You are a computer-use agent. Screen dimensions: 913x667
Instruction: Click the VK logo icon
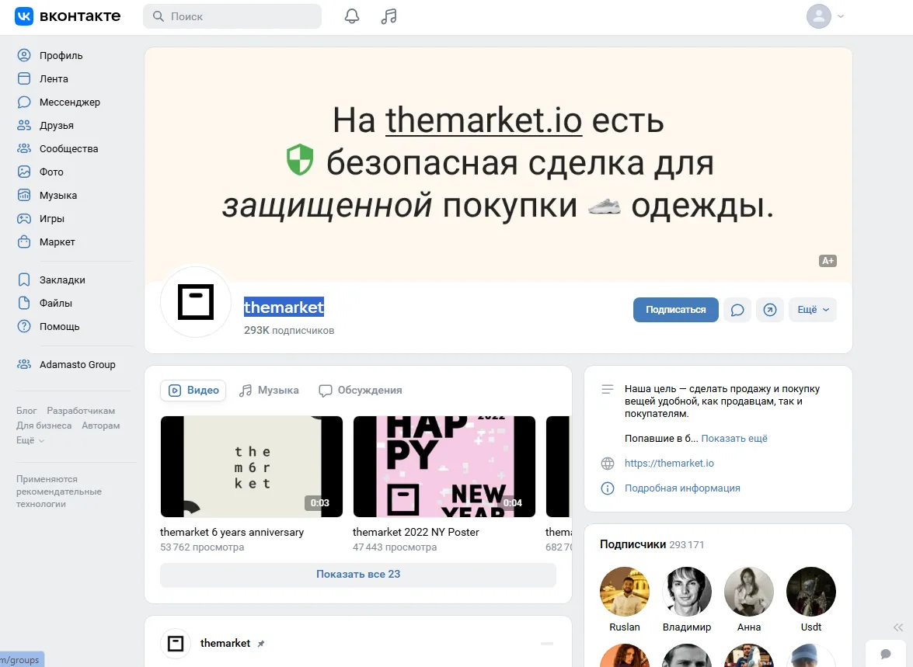click(x=24, y=16)
